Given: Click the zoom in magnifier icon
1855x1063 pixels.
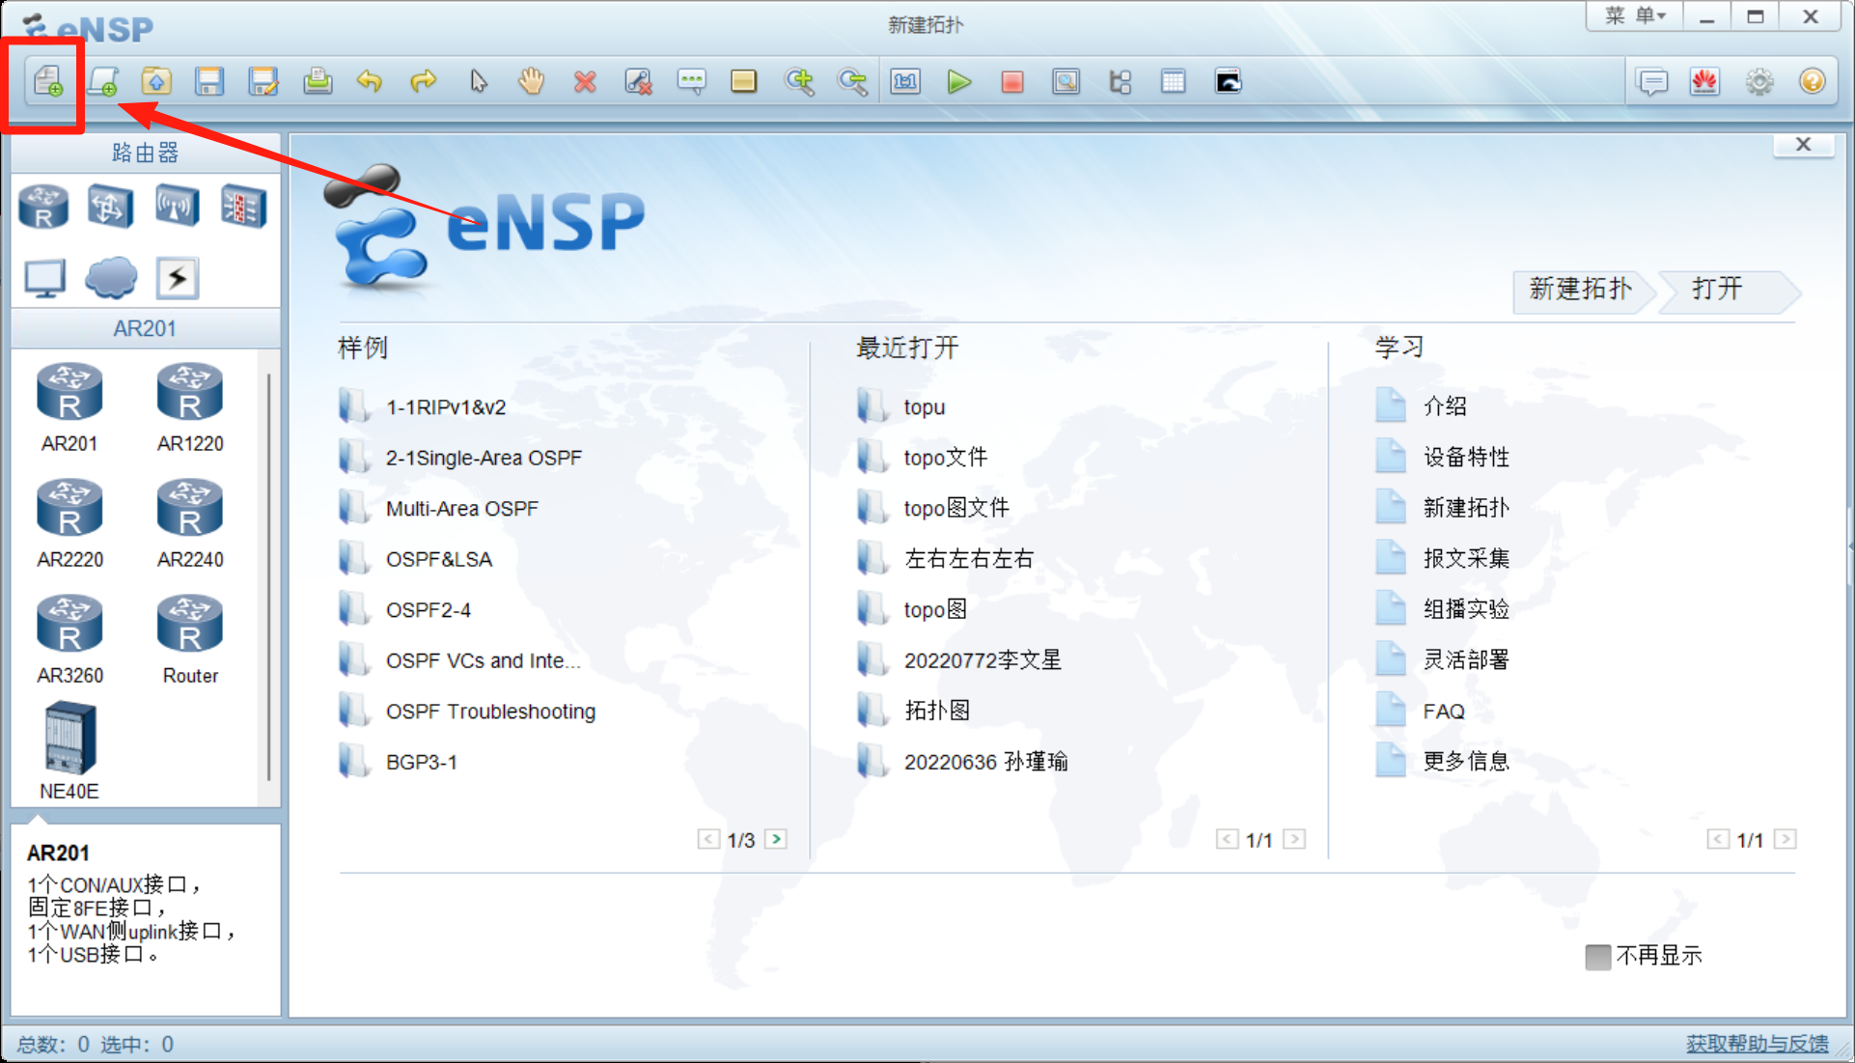Looking at the screenshot, I should (798, 82).
